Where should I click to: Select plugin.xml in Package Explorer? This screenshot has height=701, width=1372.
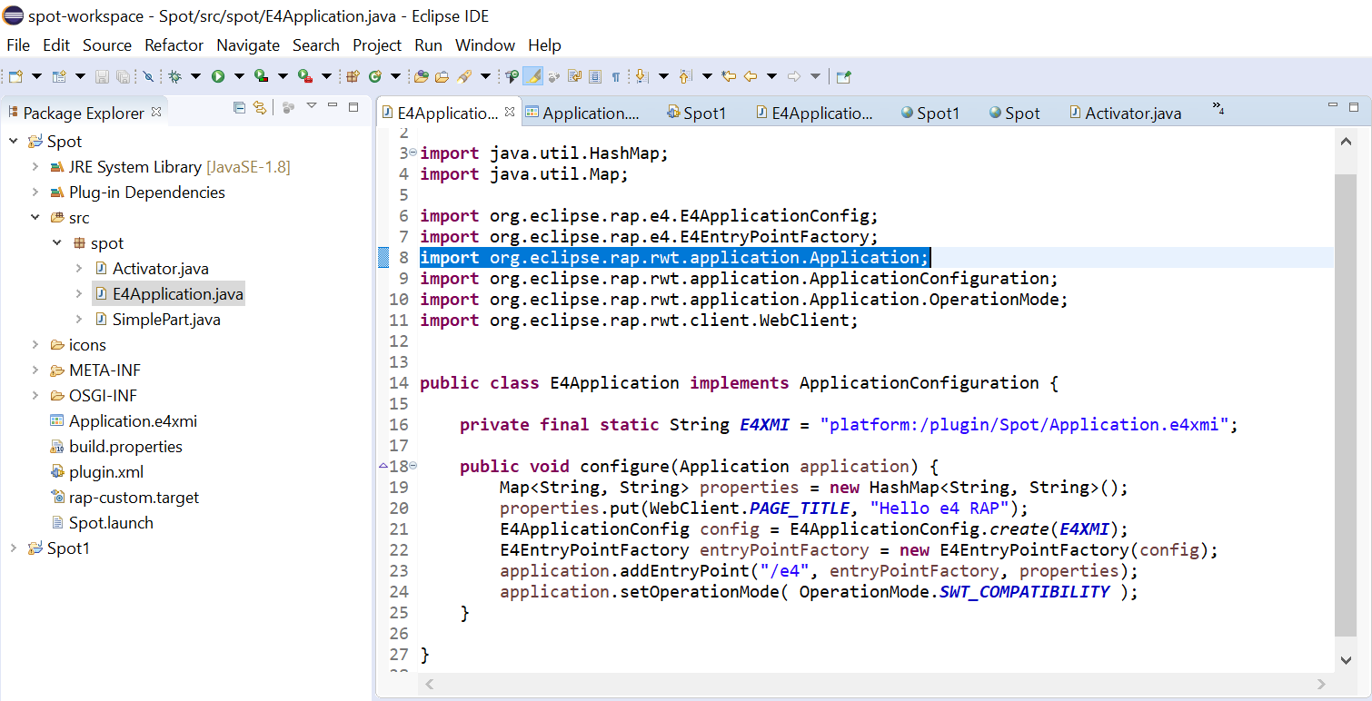pos(106,472)
